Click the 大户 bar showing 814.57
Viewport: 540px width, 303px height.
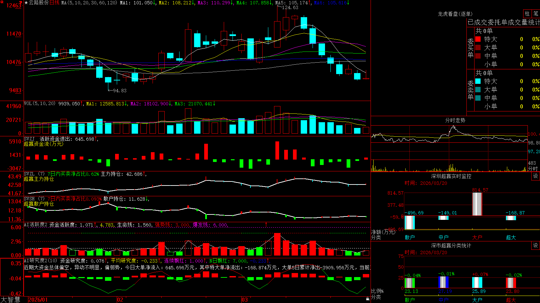[477, 204]
